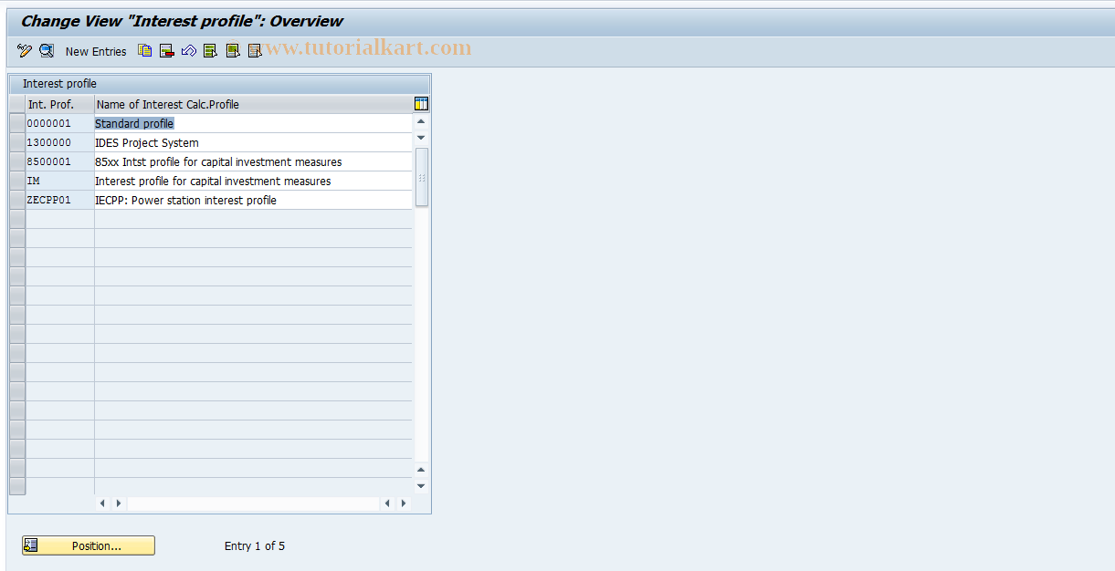Image resolution: width=1115 pixels, height=571 pixels.
Task: Select row marker for profile 1300000
Action: (x=17, y=142)
